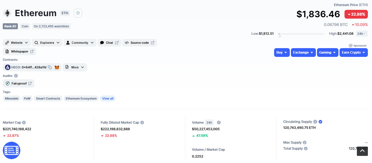
Task: Open Daily News Recap badge
Action: coord(12,150)
